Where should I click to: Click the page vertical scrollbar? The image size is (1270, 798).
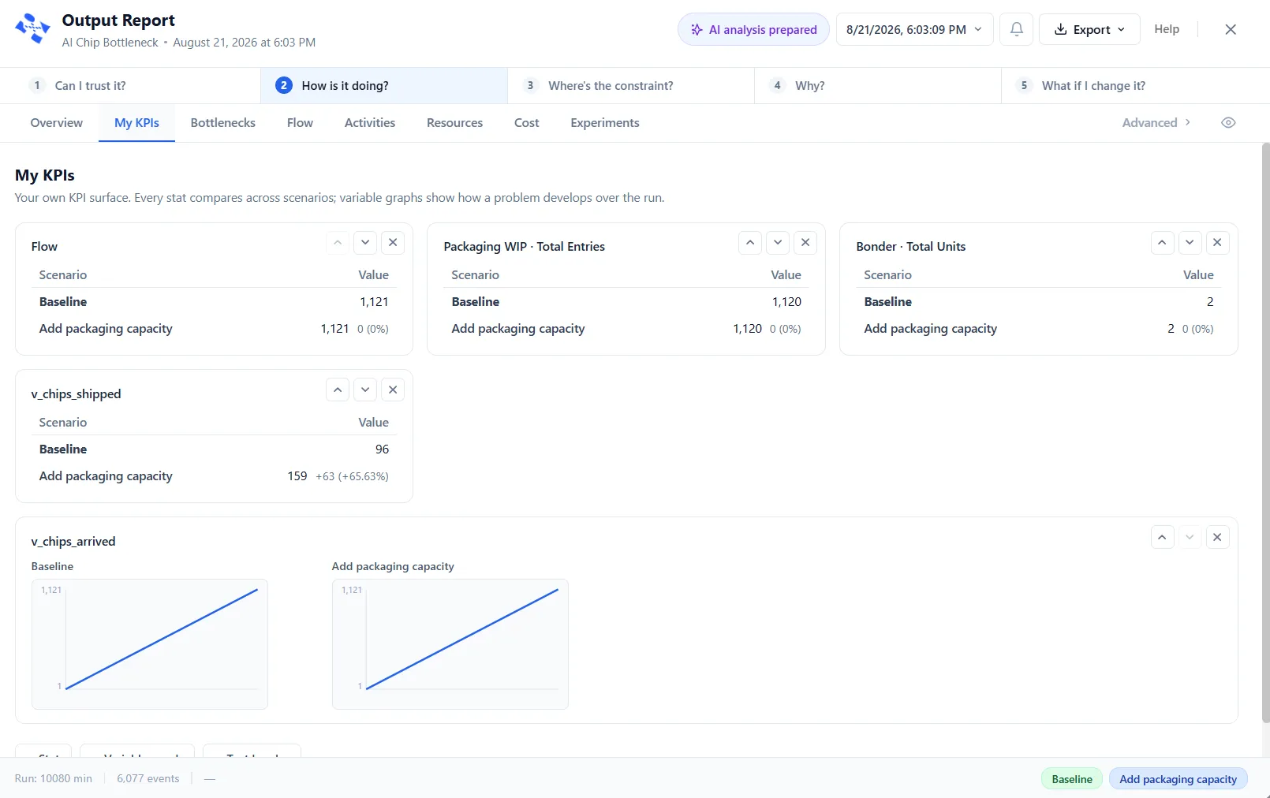click(x=1265, y=432)
